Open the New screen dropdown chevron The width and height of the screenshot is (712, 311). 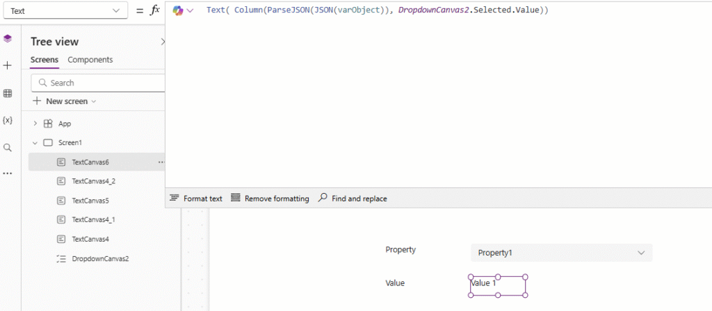click(x=94, y=101)
